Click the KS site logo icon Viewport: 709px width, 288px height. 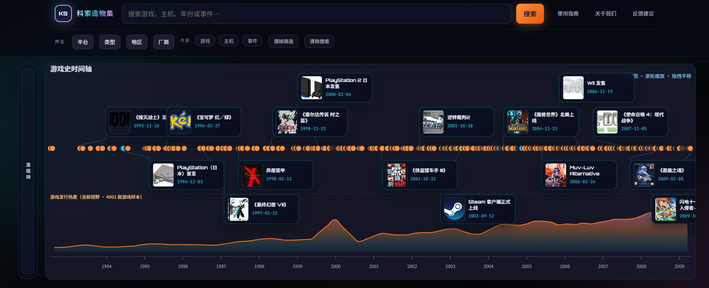63,13
